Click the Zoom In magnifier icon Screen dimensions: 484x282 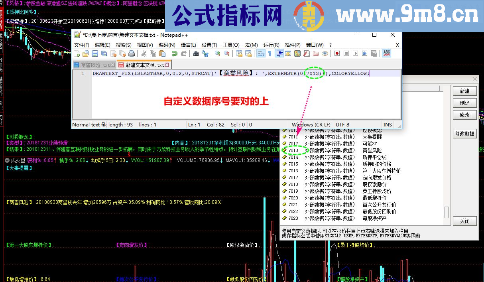[217, 53]
